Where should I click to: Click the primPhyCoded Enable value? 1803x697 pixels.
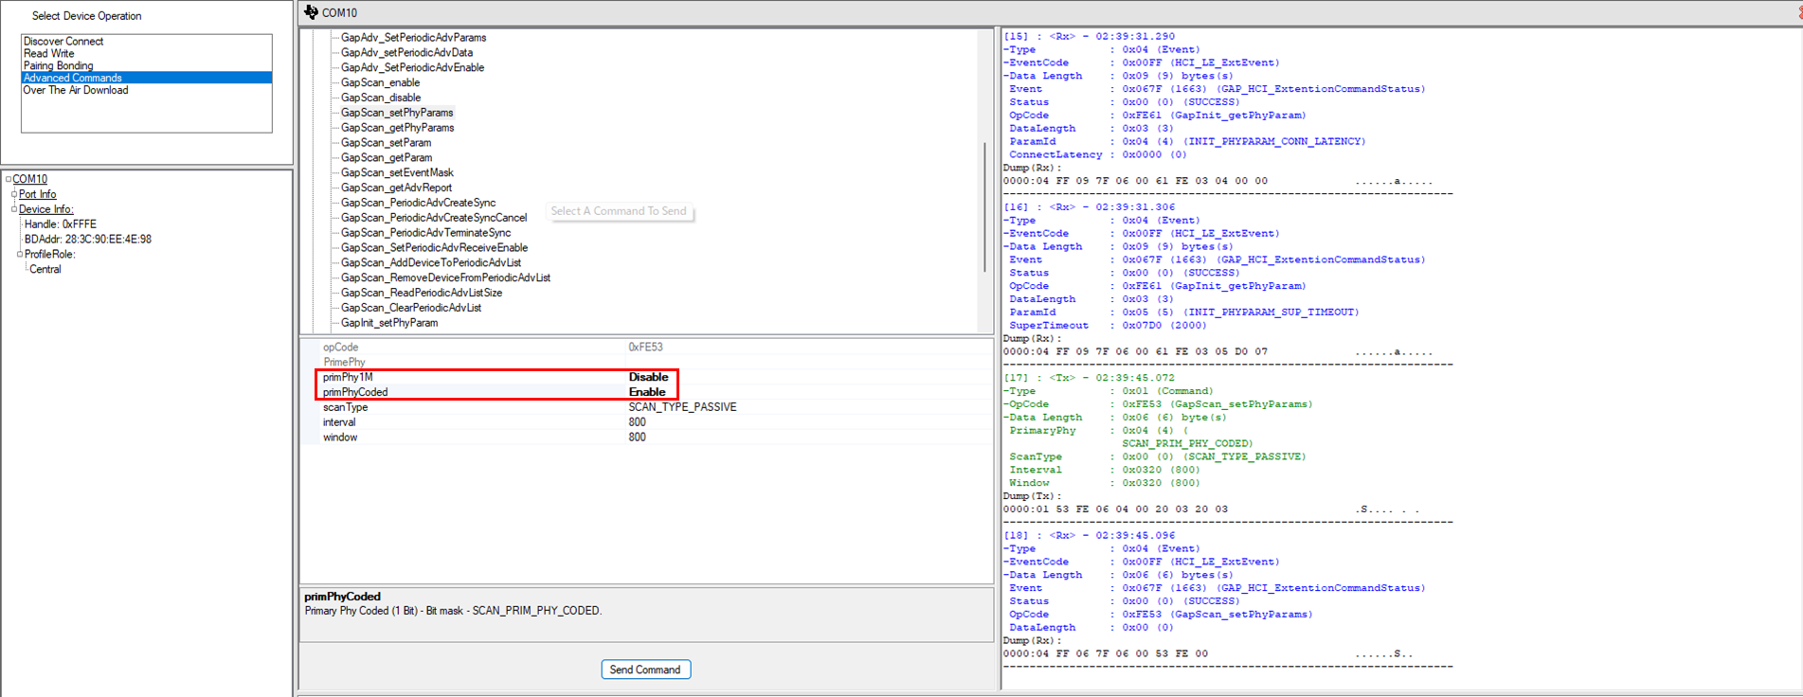pyautogui.click(x=647, y=393)
